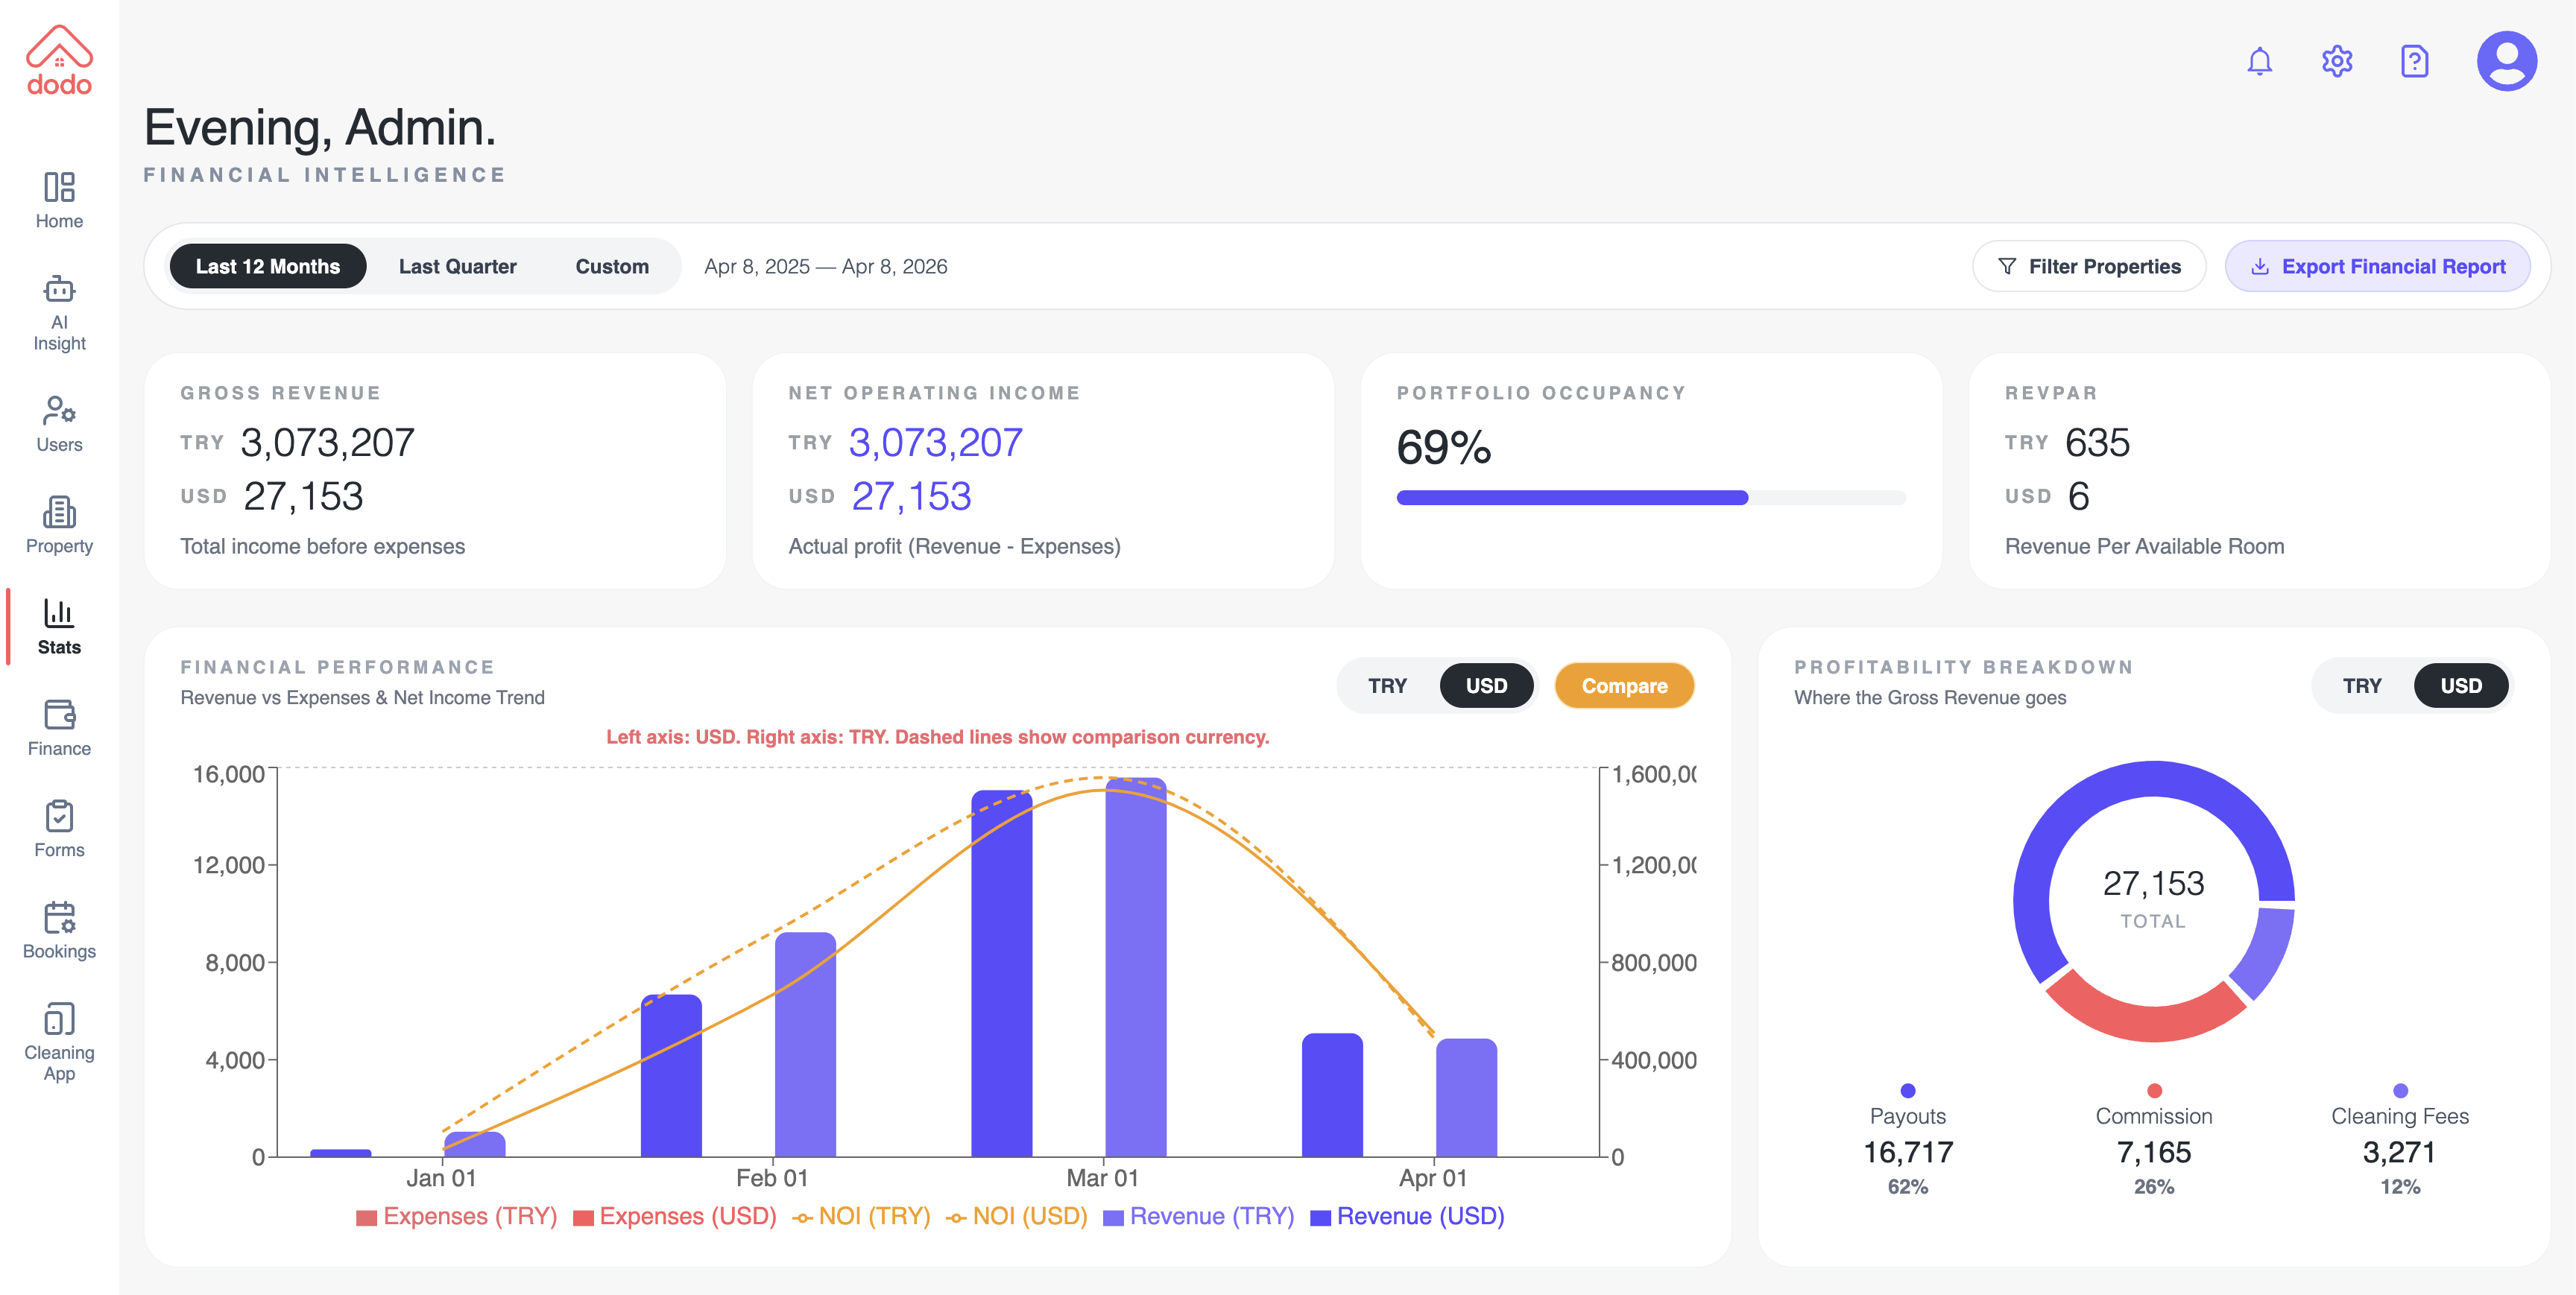Toggle Expenses (USD) legend swatch
2576x1295 pixels.
click(x=583, y=1217)
